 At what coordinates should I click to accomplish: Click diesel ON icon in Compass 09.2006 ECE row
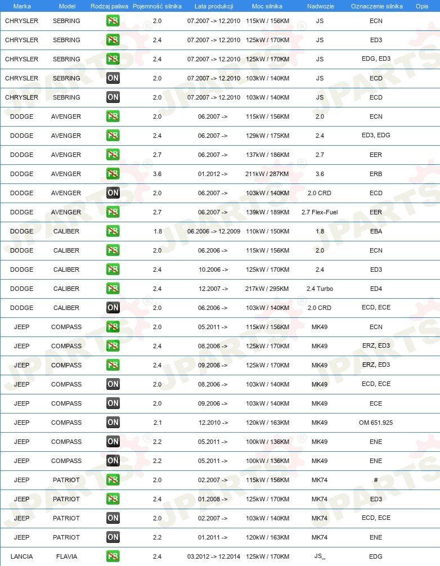tap(113, 403)
